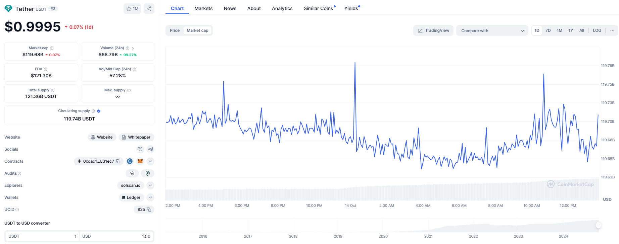Click the UCID info icon
Image resolution: width=619 pixels, height=244 pixels.
[17, 210]
